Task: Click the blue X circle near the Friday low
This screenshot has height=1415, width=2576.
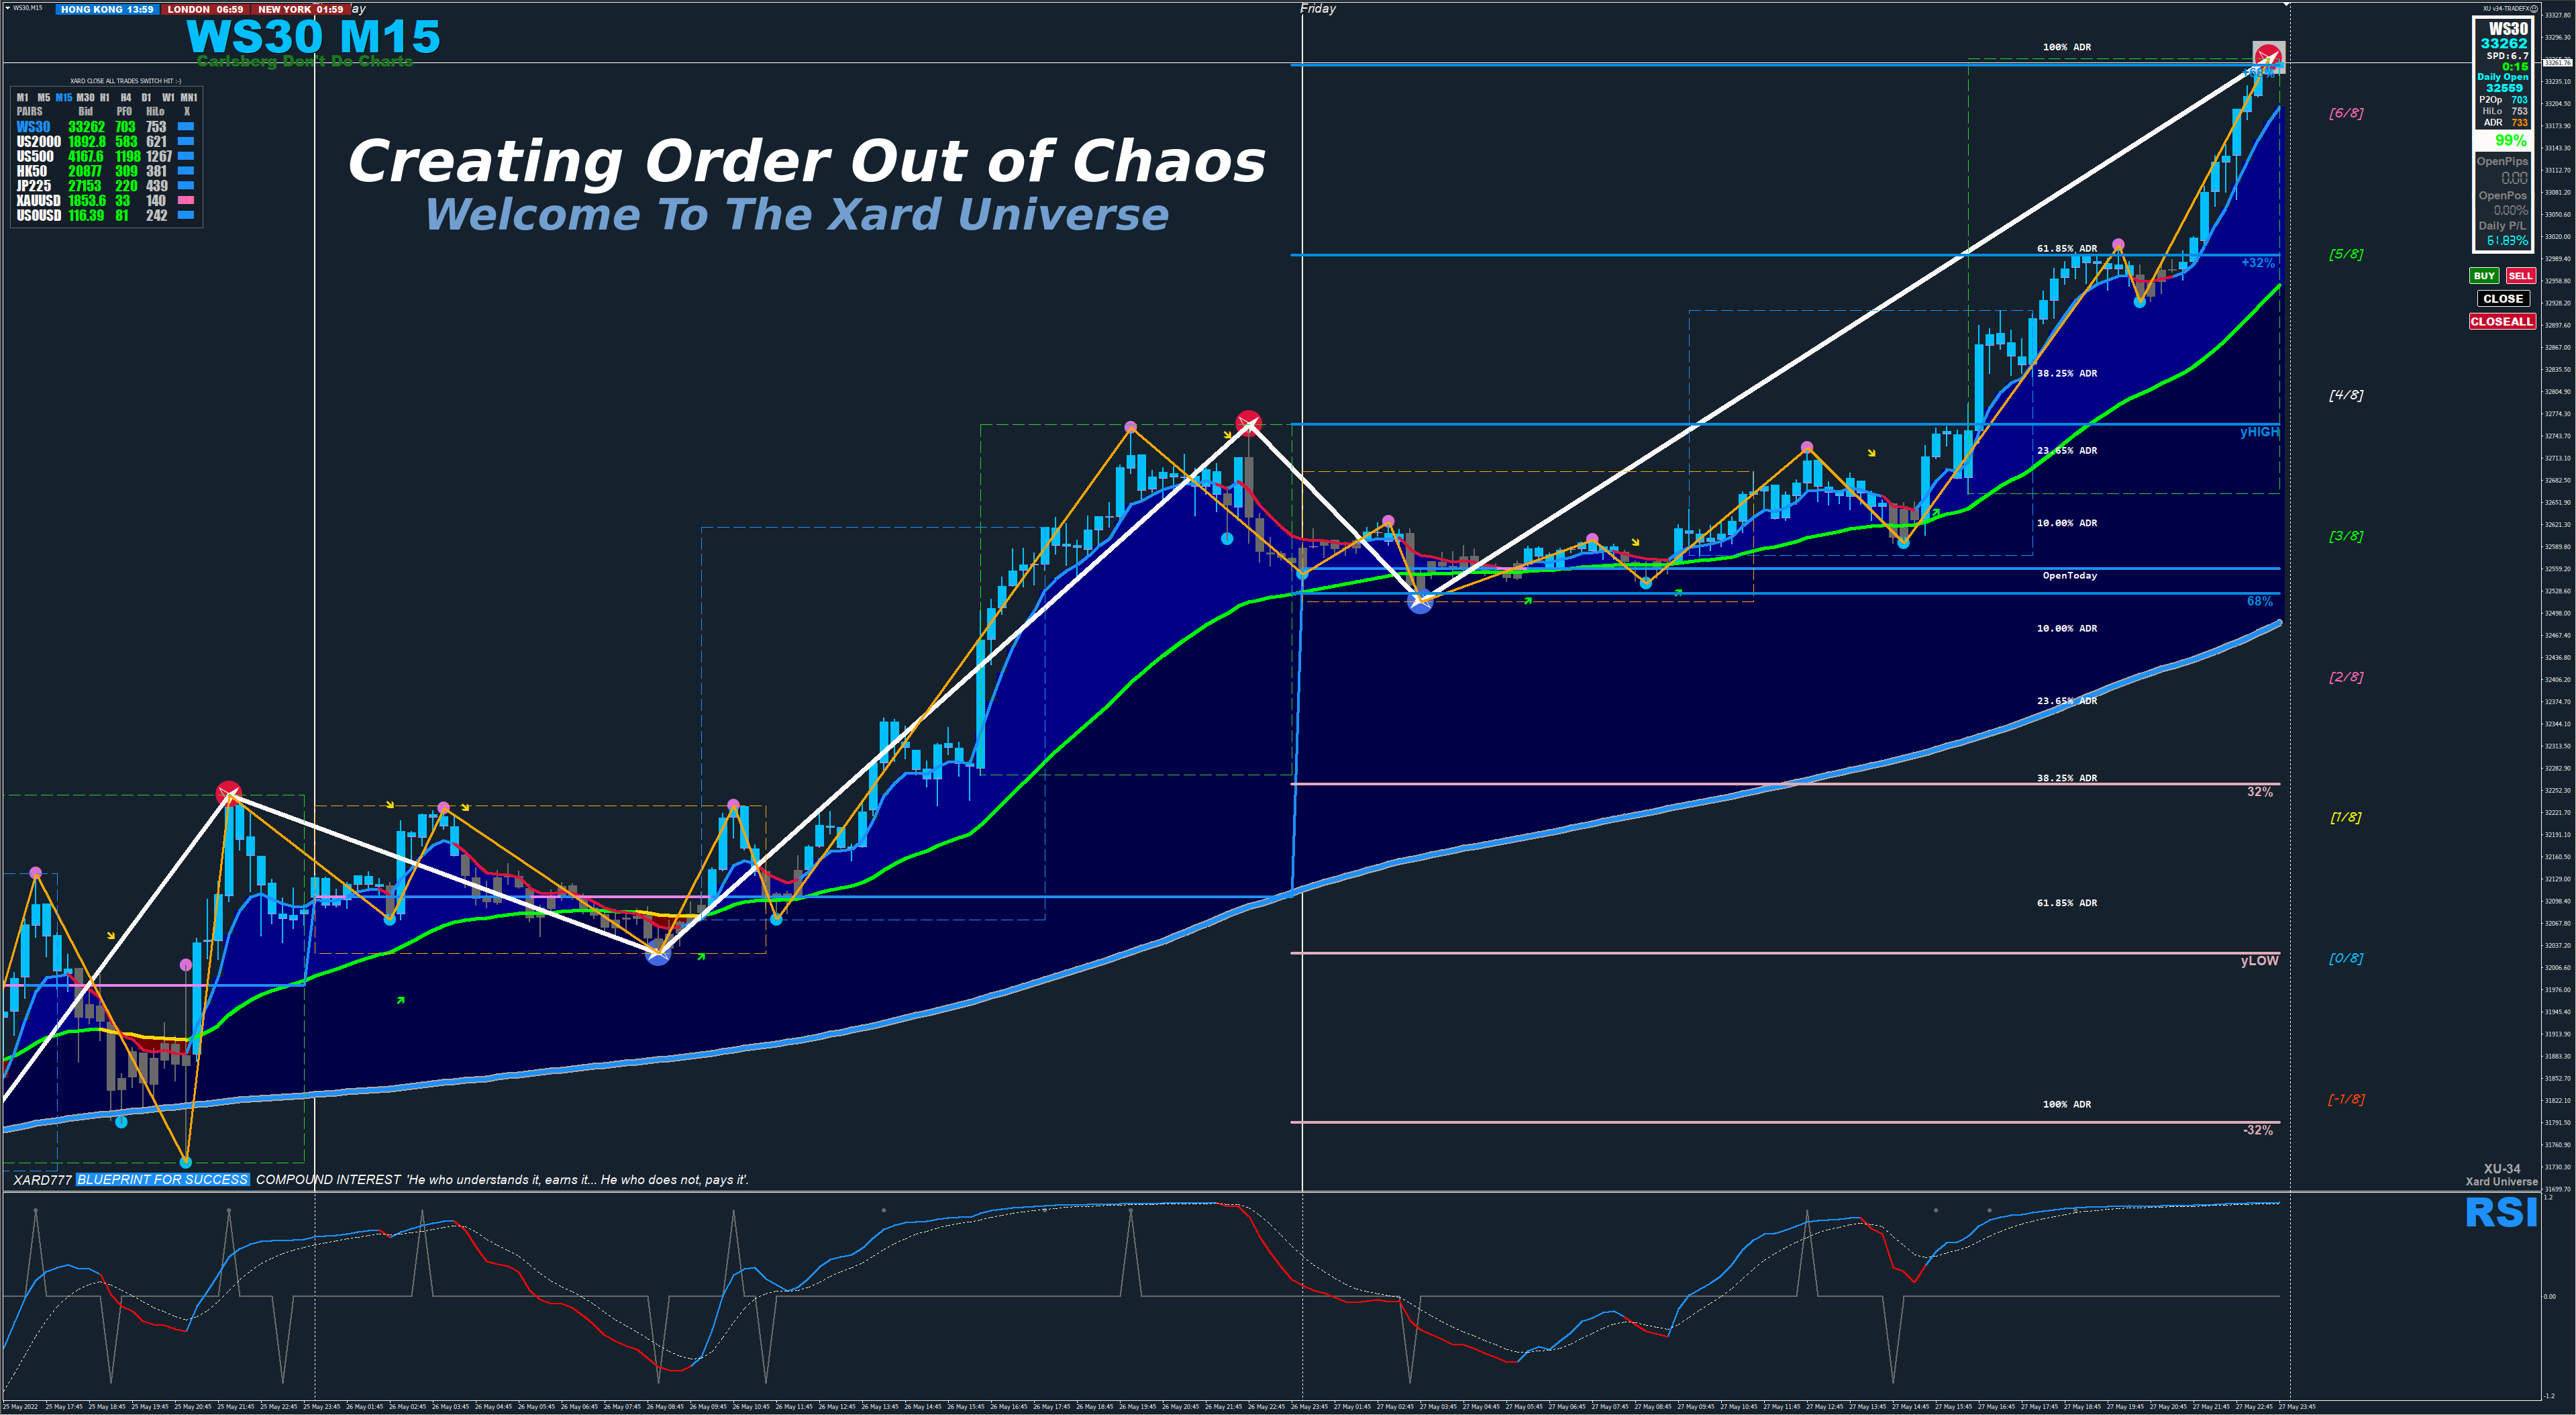Action: coord(1420,601)
